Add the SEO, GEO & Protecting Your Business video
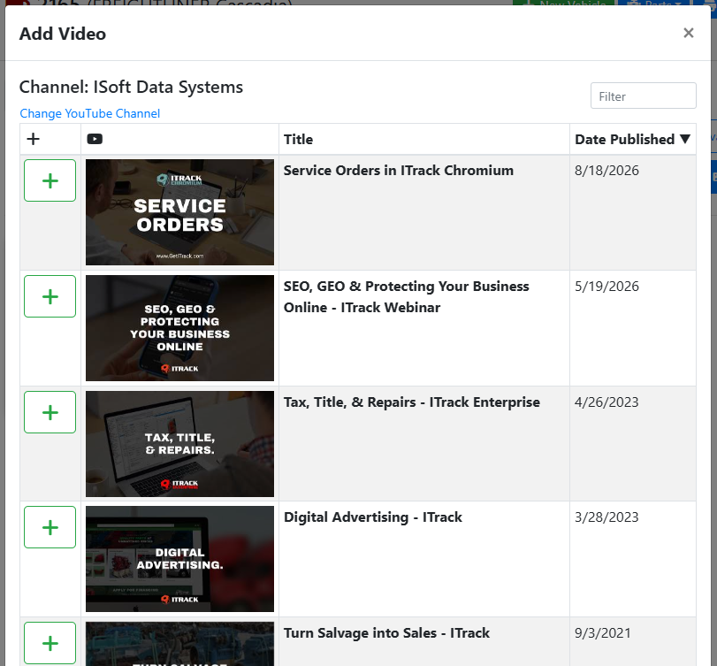717x666 pixels. (50, 296)
